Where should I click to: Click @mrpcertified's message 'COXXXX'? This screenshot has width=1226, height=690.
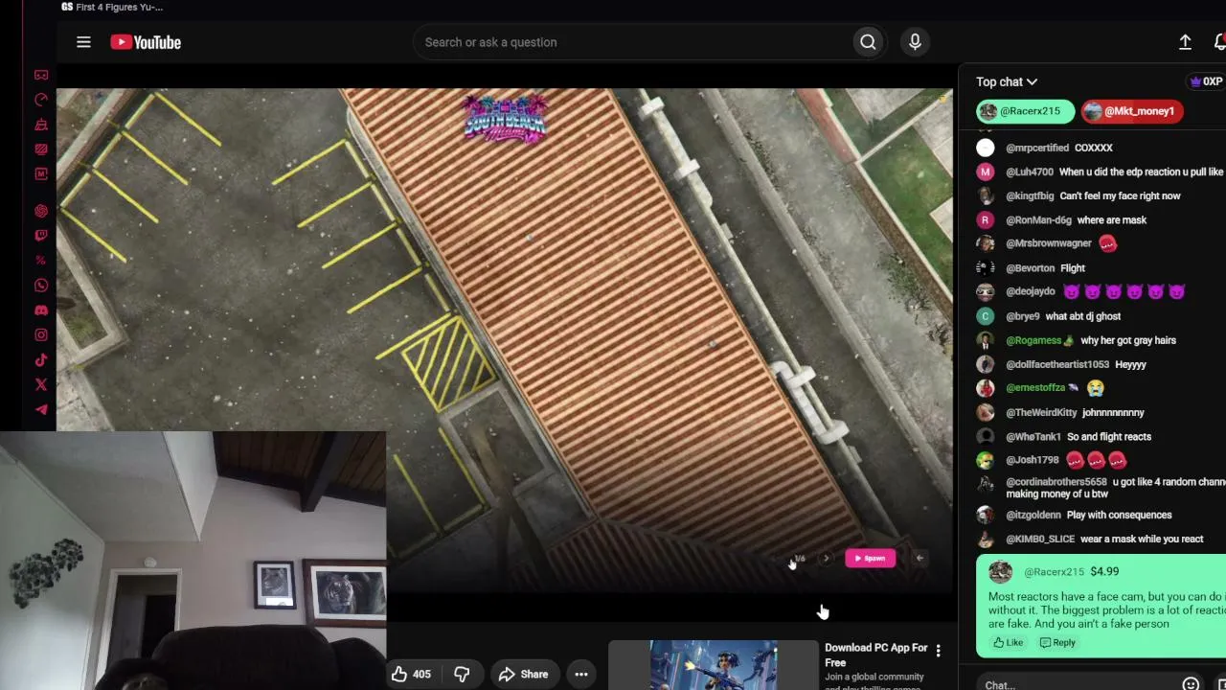coord(1094,149)
